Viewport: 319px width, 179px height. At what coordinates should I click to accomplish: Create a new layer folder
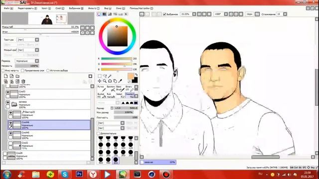pos(17,76)
